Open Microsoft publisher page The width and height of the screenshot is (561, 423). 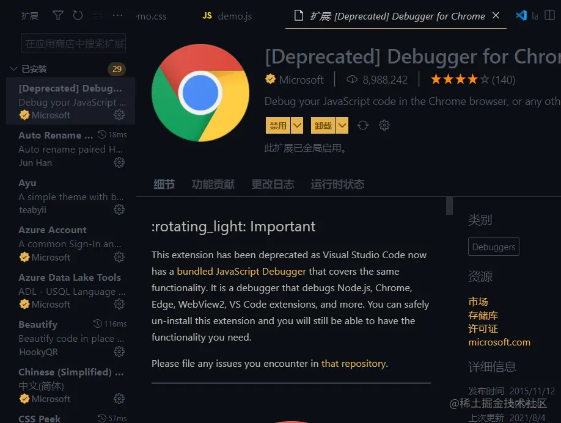pyautogui.click(x=301, y=80)
